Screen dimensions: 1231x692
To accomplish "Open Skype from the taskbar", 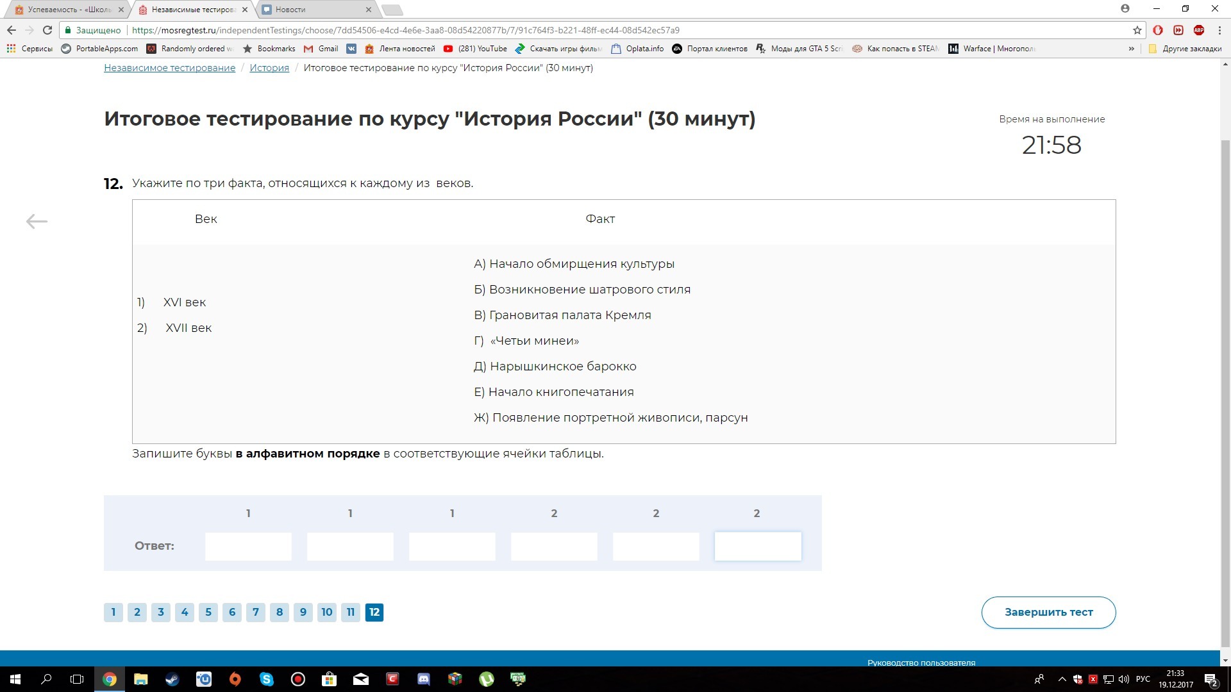I will 266,679.
